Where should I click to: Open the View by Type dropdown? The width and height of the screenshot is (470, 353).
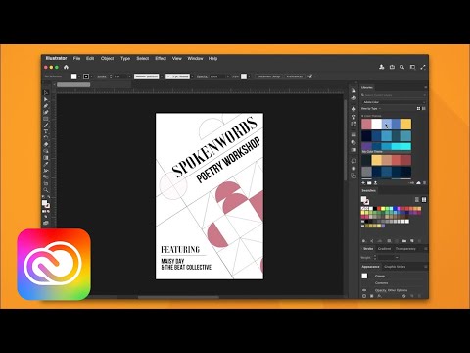tap(371, 109)
